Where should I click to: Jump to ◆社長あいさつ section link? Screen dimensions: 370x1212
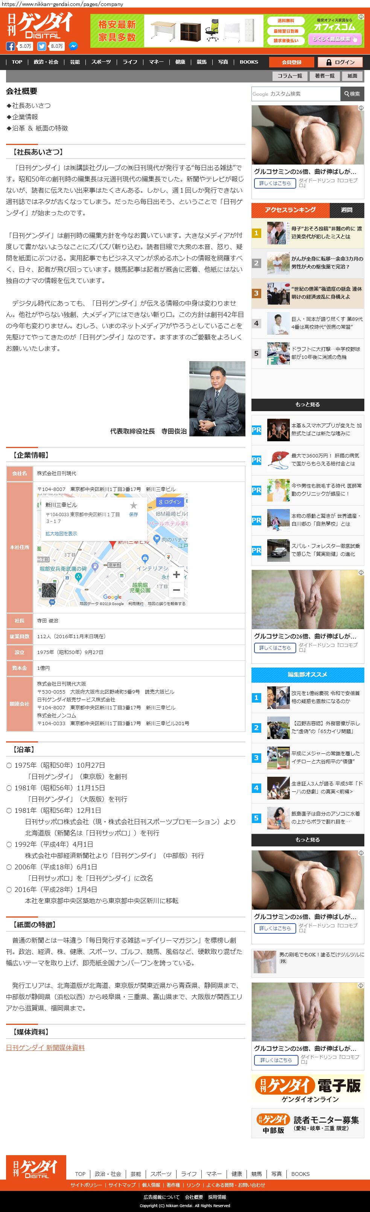(x=29, y=105)
